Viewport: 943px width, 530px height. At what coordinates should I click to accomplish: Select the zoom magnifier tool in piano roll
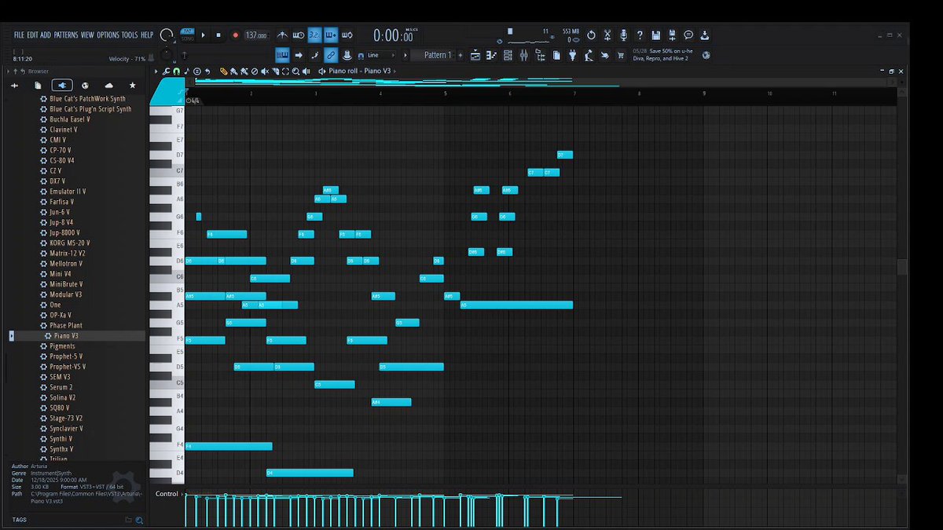(295, 71)
